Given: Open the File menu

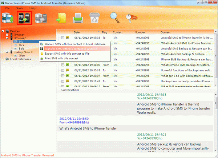Looking at the screenshot, I should [7, 8].
